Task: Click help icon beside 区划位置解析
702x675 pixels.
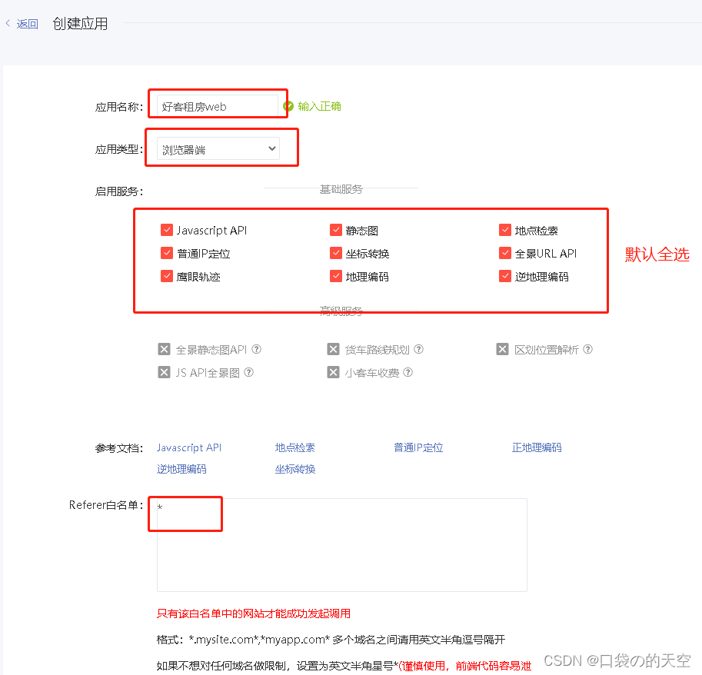Action: 588,349
